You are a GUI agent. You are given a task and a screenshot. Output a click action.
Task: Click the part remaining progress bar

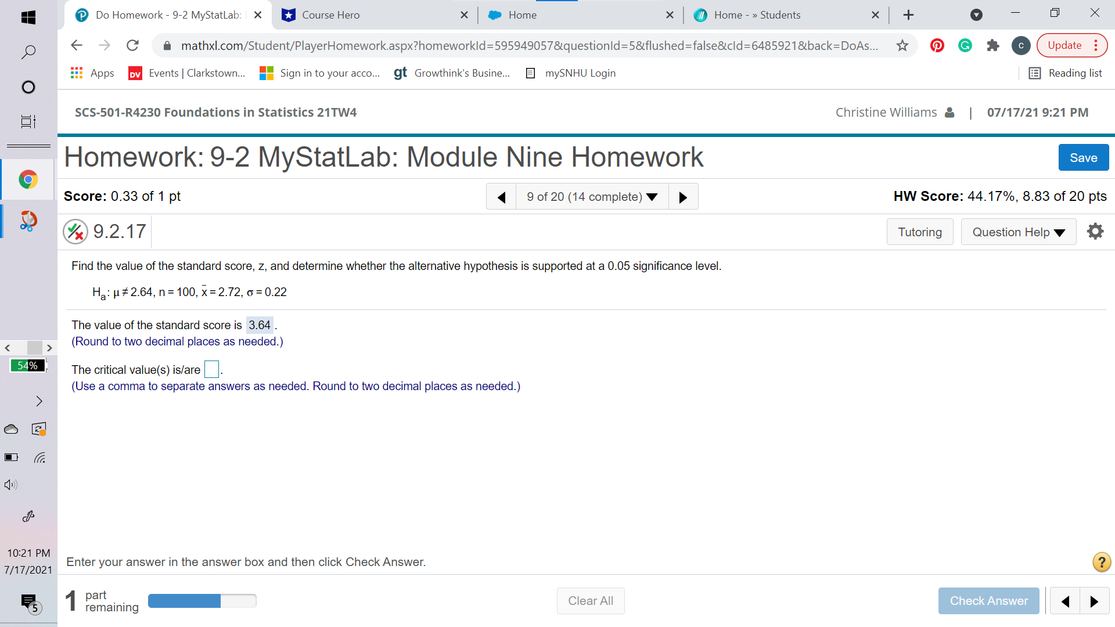pyautogui.click(x=202, y=601)
